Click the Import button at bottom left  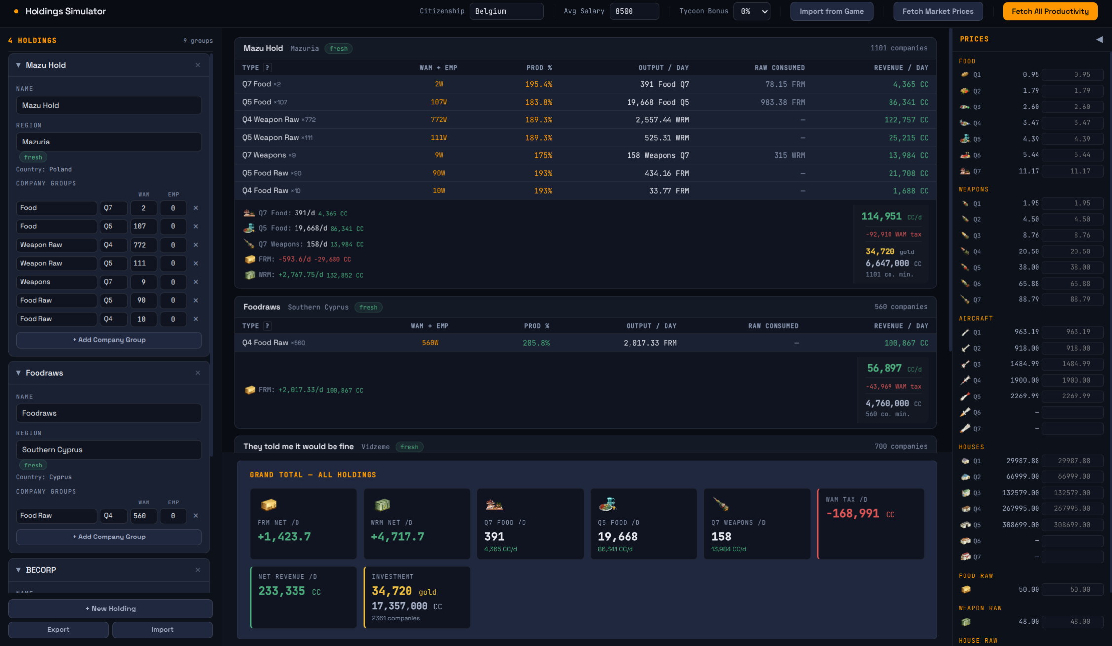[162, 630]
